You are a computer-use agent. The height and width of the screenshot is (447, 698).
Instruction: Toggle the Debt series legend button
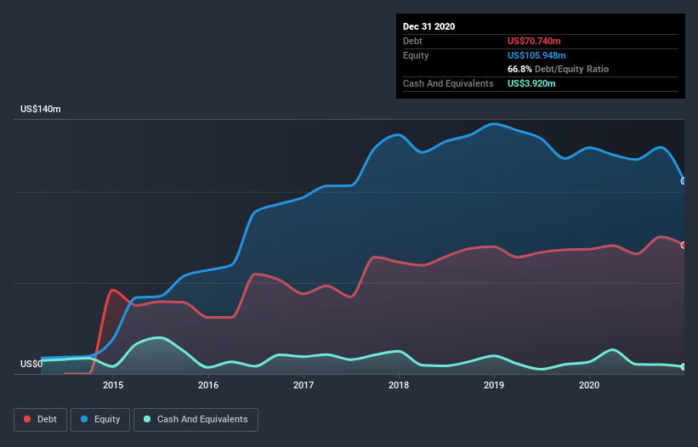point(41,420)
